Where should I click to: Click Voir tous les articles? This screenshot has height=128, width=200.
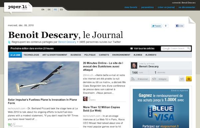click(144, 49)
